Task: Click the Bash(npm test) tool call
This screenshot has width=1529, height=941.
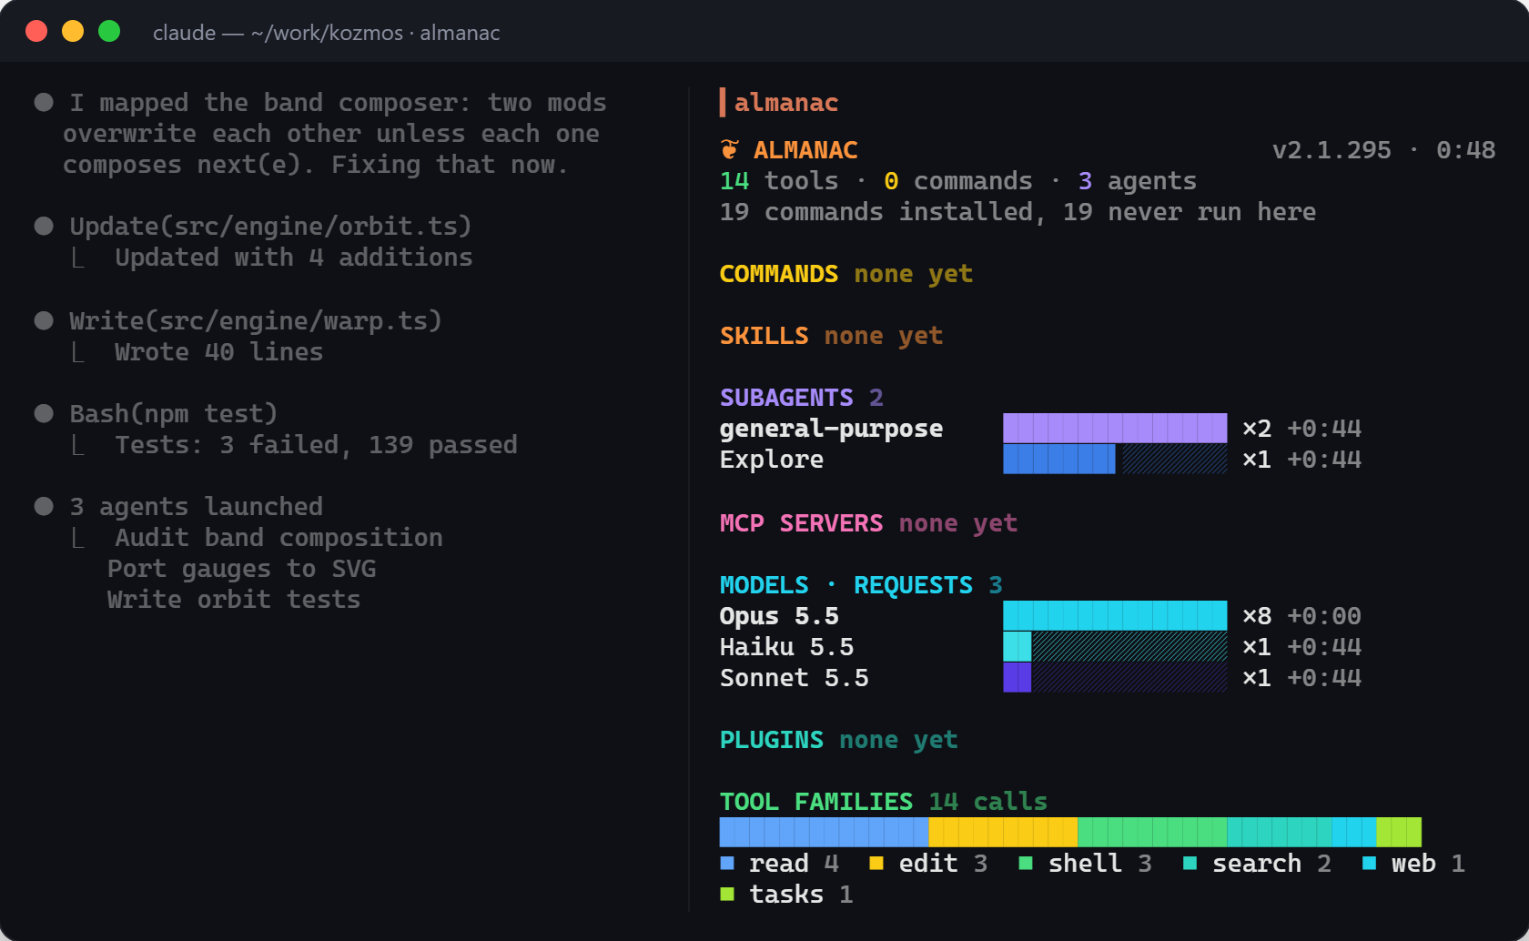Action: [174, 414]
